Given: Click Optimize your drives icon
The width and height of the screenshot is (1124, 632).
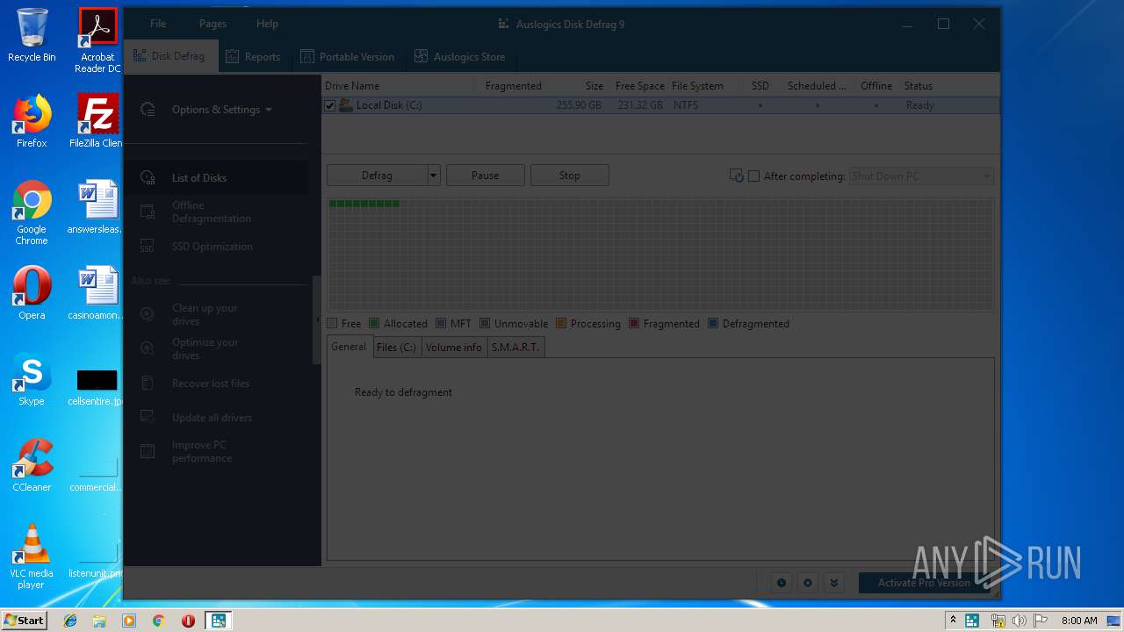Looking at the screenshot, I should coord(148,348).
